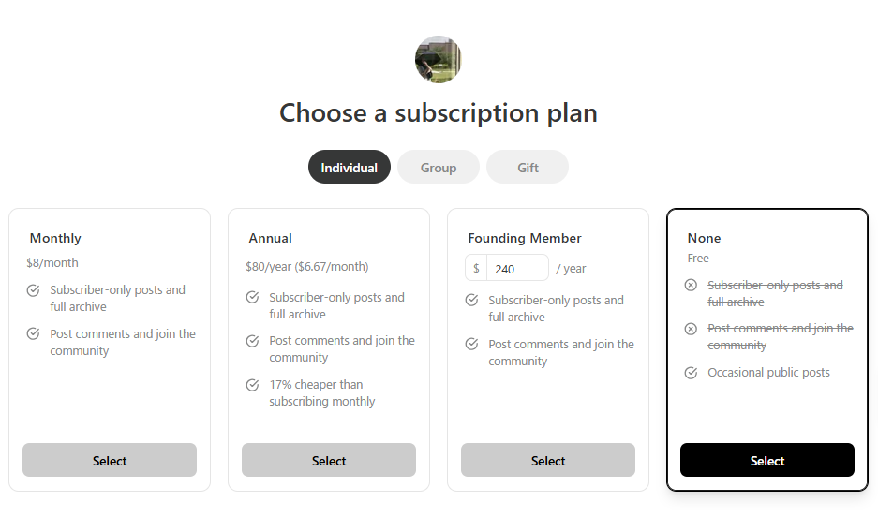Click the checkmark icon beside Occasional public posts

(x=691, y=373)
